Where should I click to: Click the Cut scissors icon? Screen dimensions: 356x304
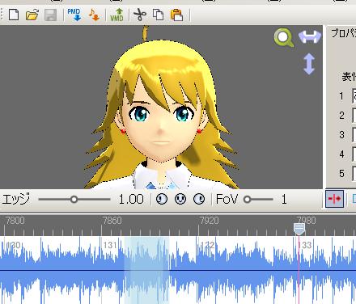140,15
